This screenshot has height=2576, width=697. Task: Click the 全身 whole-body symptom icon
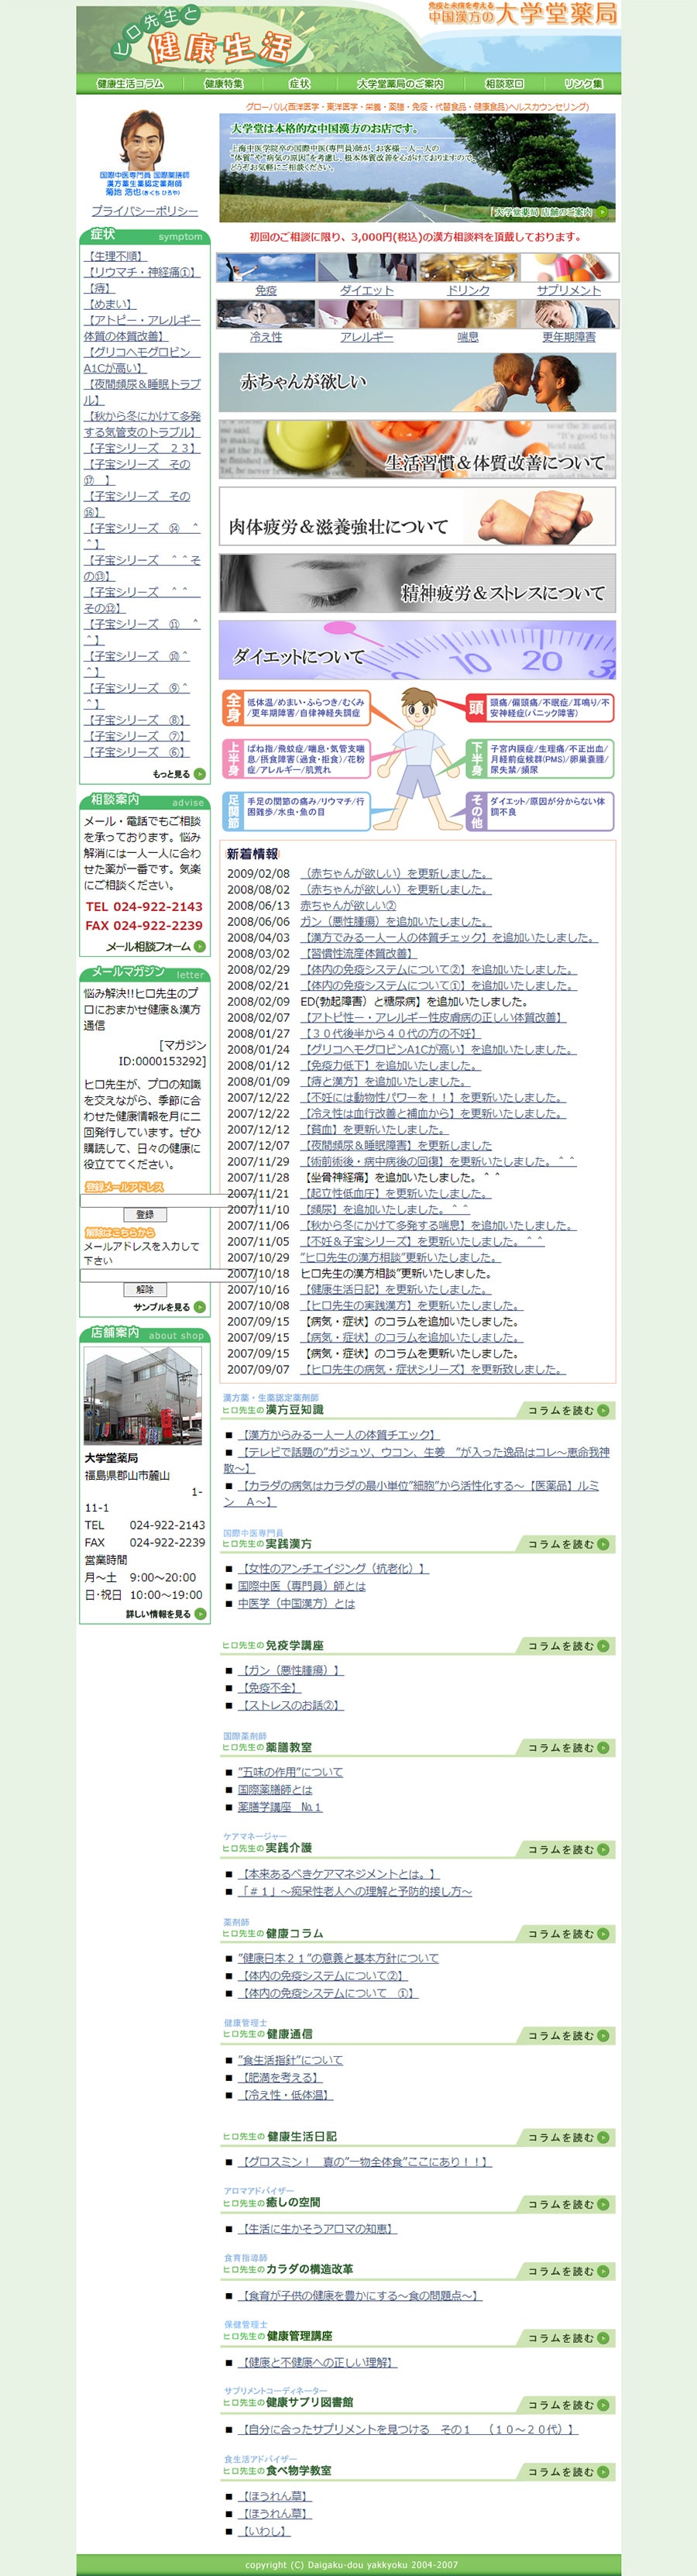click(x=232, y=708)
